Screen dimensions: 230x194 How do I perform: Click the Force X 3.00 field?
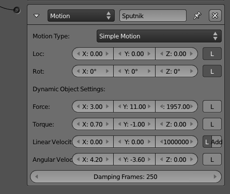point(93,106)
